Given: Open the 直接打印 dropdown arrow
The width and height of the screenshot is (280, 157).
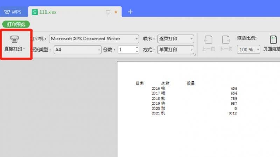Looking at the screenshot, I should 24,49.
